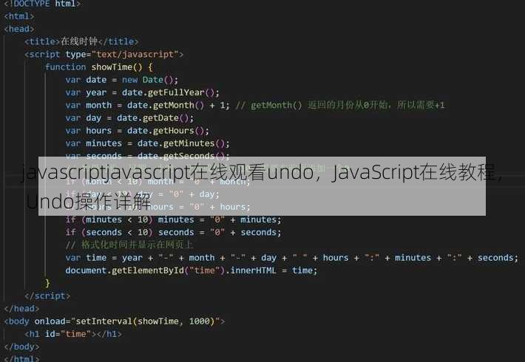Viewport: 525px width, 362px height.
Task: Click the <h1 id="time"></h1> line
Action: [x=73, y=334]
